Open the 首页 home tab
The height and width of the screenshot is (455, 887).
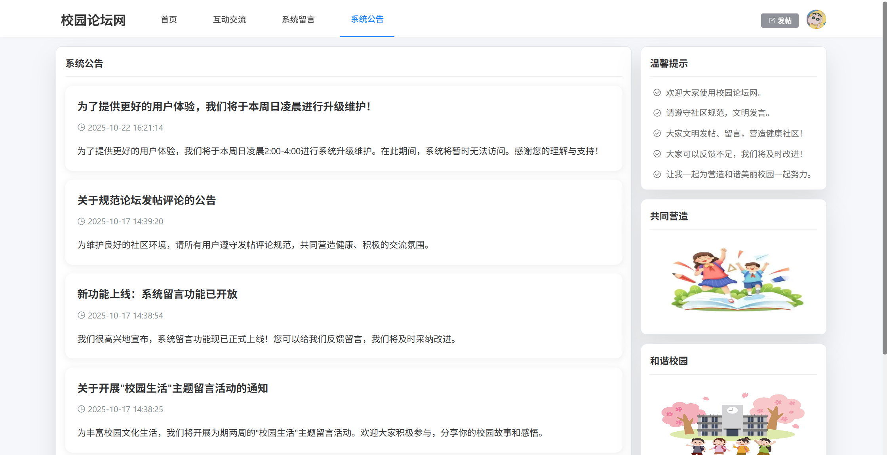(169, 19)
